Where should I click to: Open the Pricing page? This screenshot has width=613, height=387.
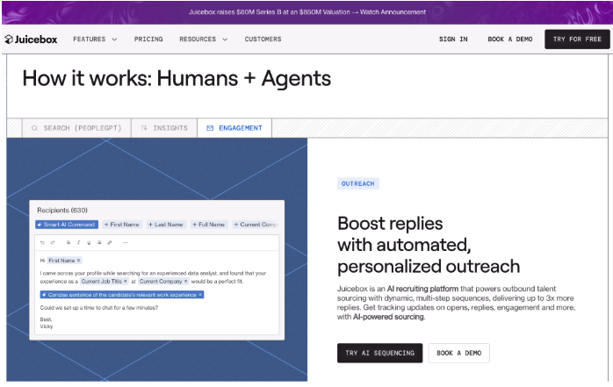tap(148, 39)
